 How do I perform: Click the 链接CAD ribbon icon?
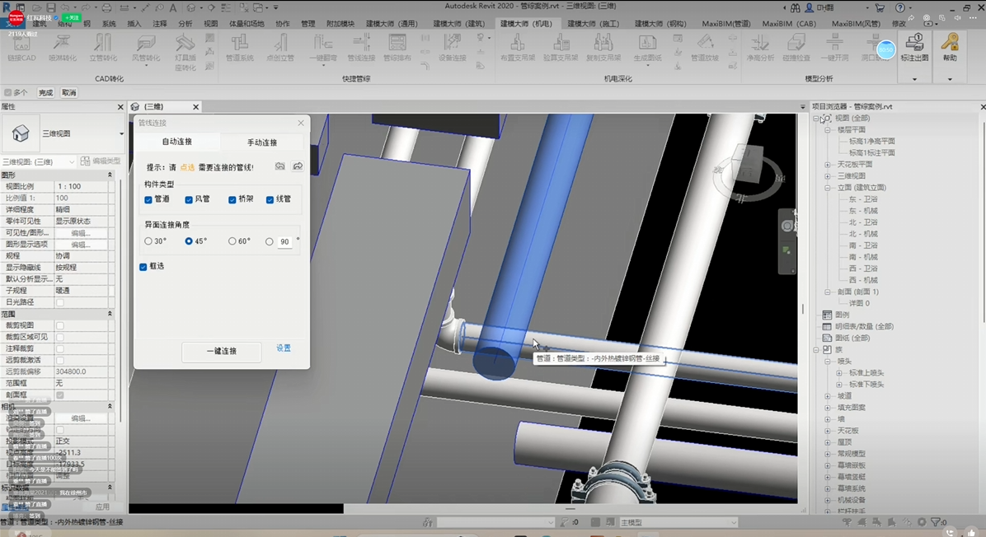pos(21,46)
